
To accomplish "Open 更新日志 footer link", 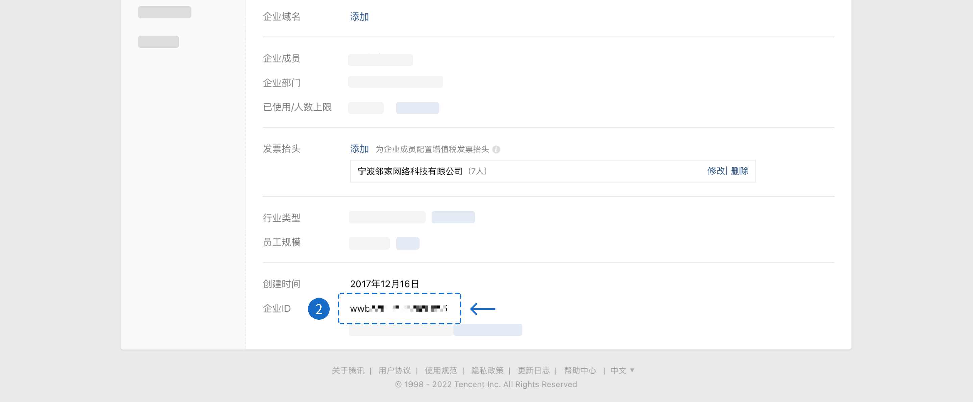I will [x=534, y=370].
